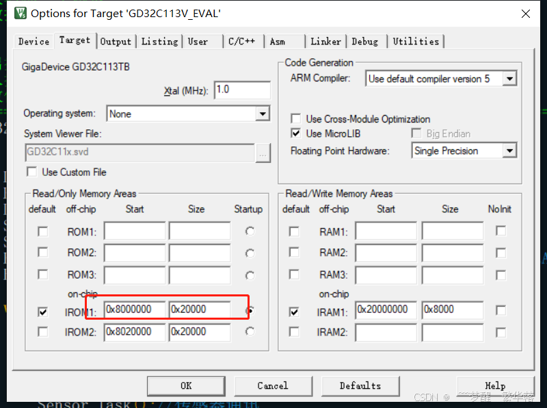Browse for System Viewer File with ellipsis button
This screenshot has height=408, width=547.
pos(263,153)
